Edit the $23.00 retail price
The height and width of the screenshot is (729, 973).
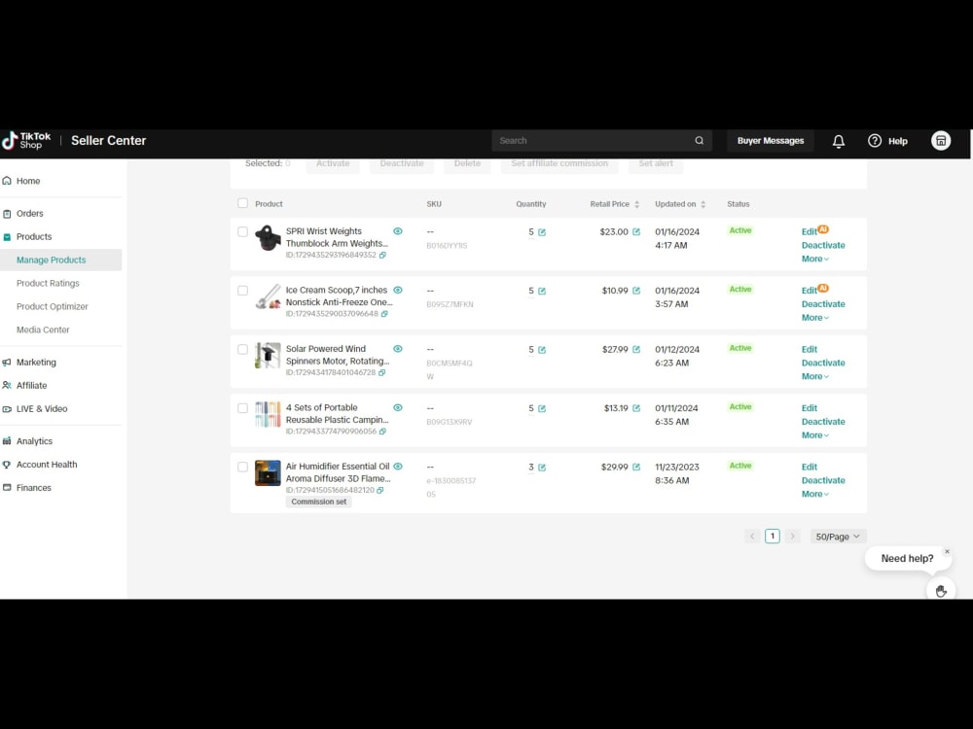click(636, 232)
